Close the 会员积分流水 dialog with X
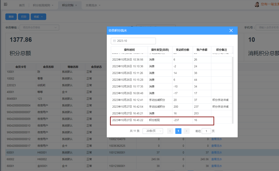This screenshot has width=279, height=171. (231, 31)
